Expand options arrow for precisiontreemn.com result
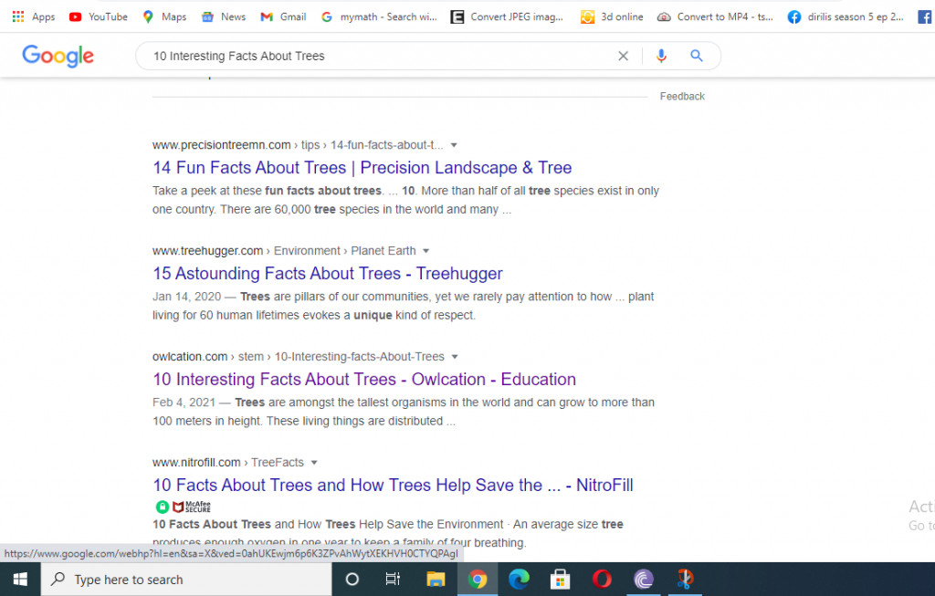The height and width of the screenshot is (596, 935). click(454, 145)
